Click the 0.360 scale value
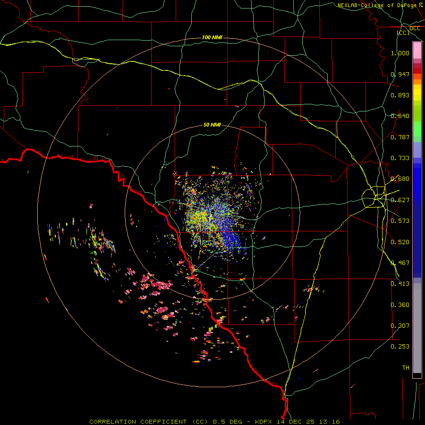 (x=400, y=305)
